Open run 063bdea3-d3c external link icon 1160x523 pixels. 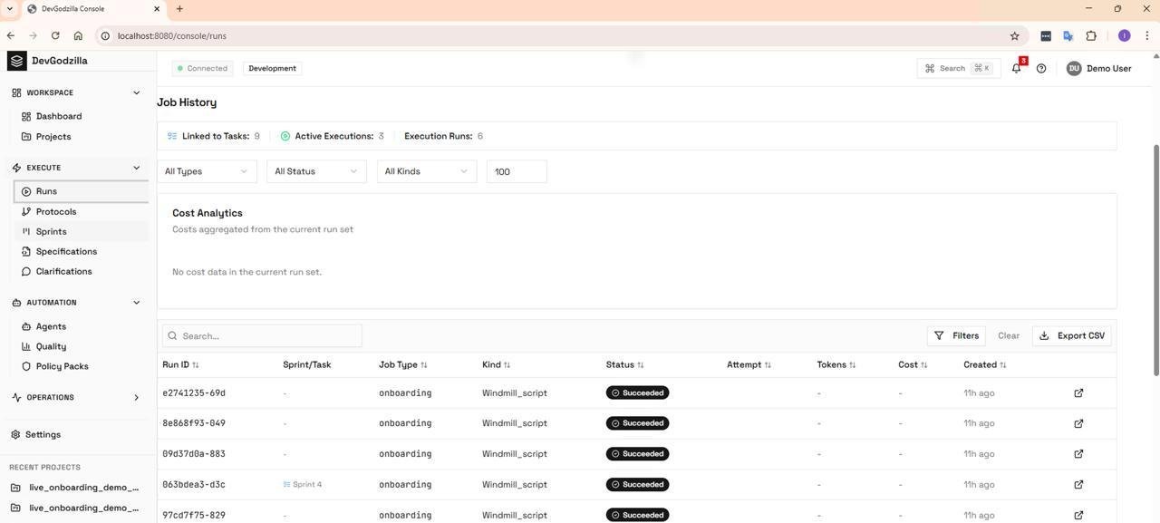tap(1078, 485)
